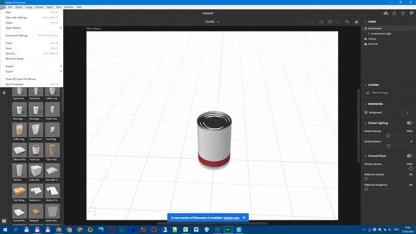Open the Object menu
Image resolution: width=416 pixels, height=234 pixels.
click(19, 7)
